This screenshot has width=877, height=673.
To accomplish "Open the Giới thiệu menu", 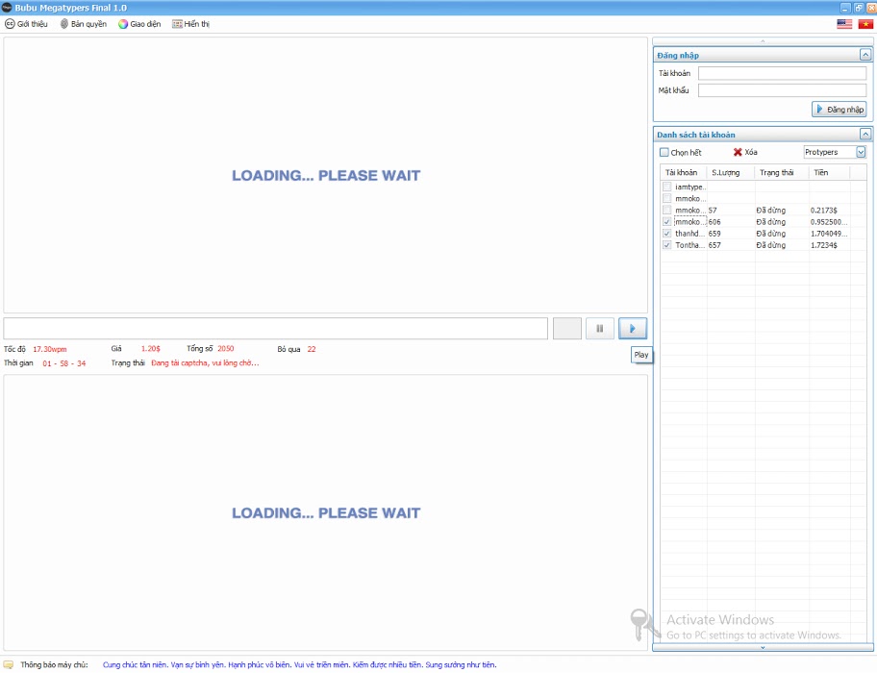I will click(x=25, y=24).
